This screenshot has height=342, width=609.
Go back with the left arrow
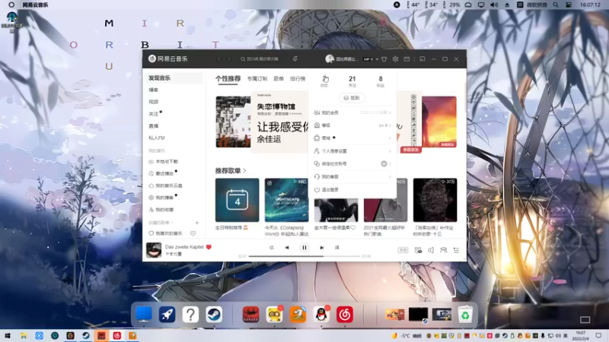pyautogui.click(x=218, y=59)
